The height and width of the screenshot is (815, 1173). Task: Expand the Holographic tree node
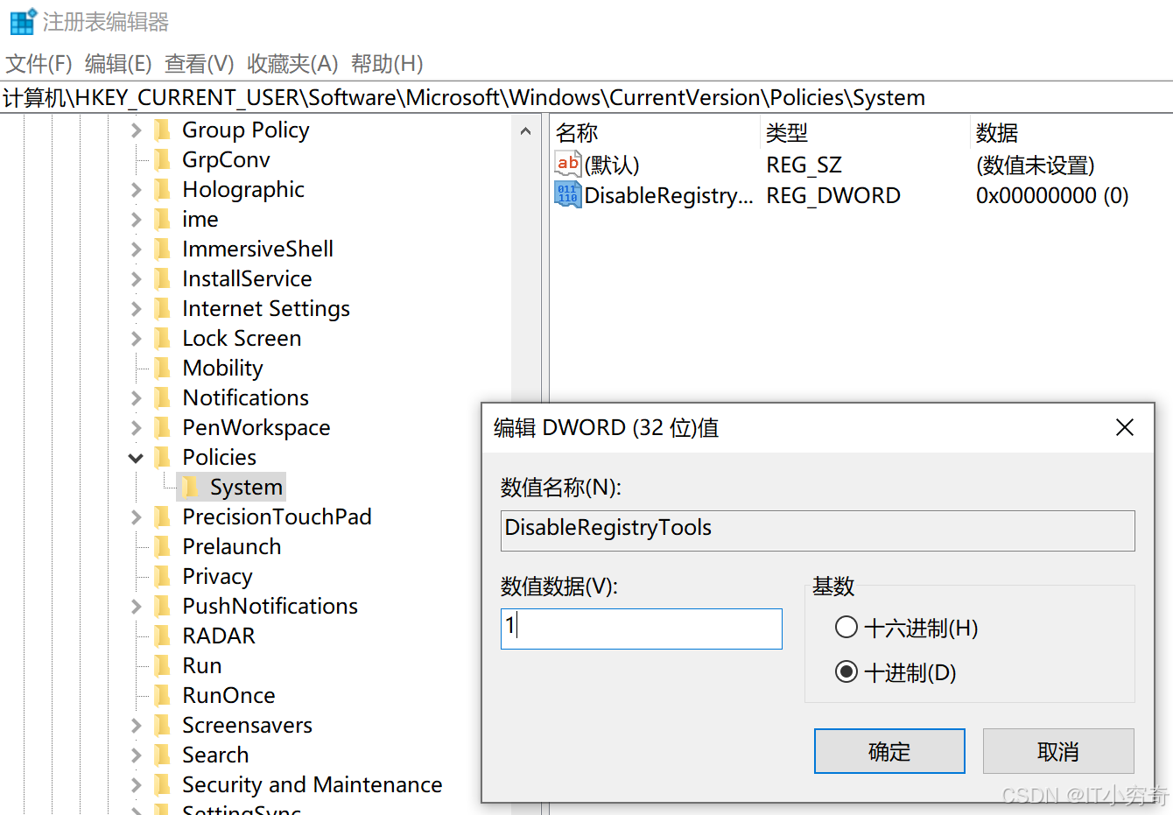(x=136, y=190)
